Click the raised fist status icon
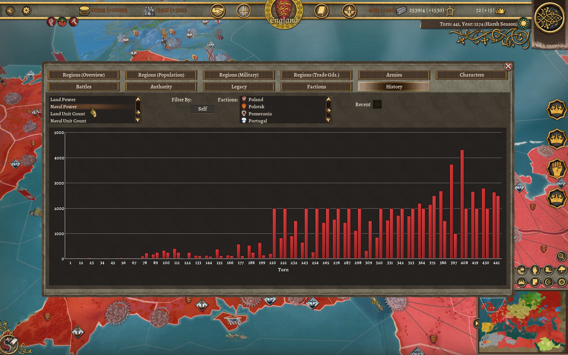The height and width of the screenshot is (355, 568). tap(51, 22)
